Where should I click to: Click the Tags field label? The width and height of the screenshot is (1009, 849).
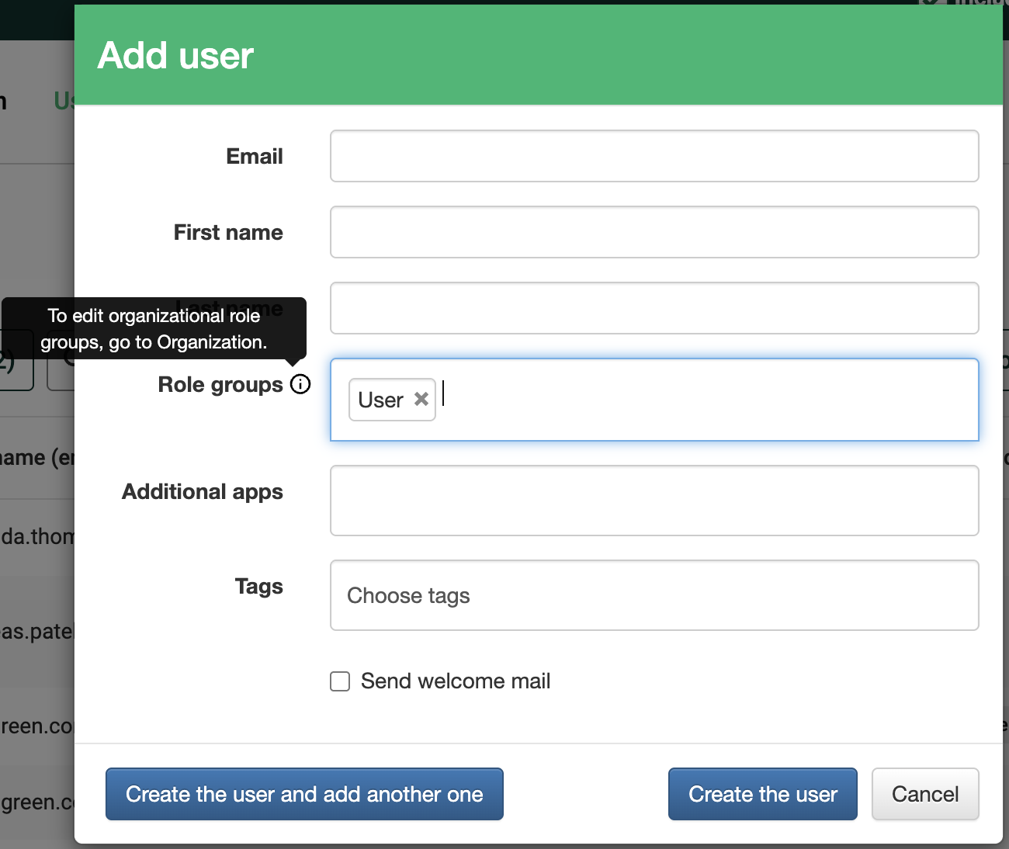click(x=259, y=586)
